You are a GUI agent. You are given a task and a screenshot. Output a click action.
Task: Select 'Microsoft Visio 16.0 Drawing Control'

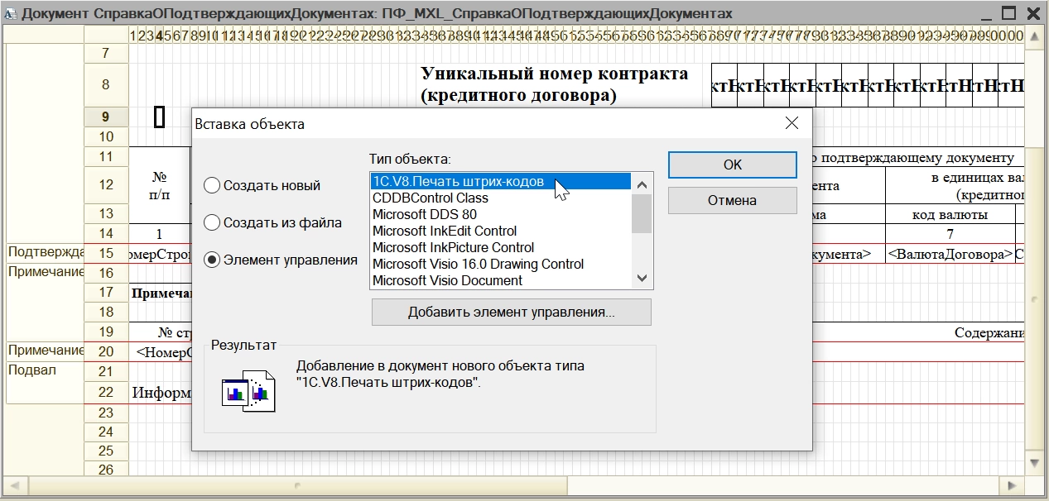point(501,265)
